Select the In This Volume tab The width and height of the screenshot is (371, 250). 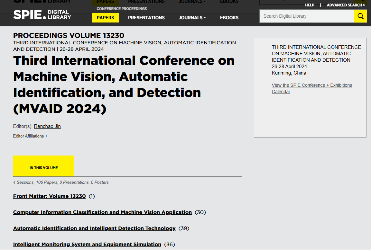tap(44, 166)
